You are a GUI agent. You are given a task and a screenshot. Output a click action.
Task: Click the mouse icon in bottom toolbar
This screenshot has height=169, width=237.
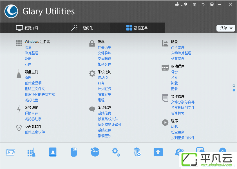click(x=74, y=152)
